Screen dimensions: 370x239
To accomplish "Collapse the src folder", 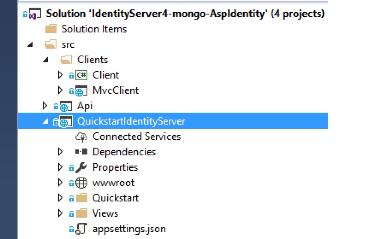I will 30,44.
